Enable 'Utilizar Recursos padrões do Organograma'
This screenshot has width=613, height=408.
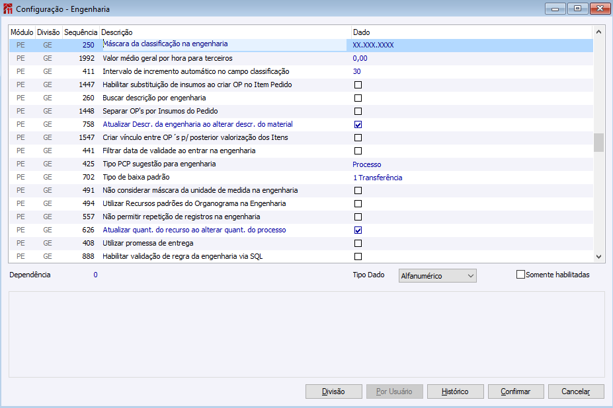coord(358,204)
